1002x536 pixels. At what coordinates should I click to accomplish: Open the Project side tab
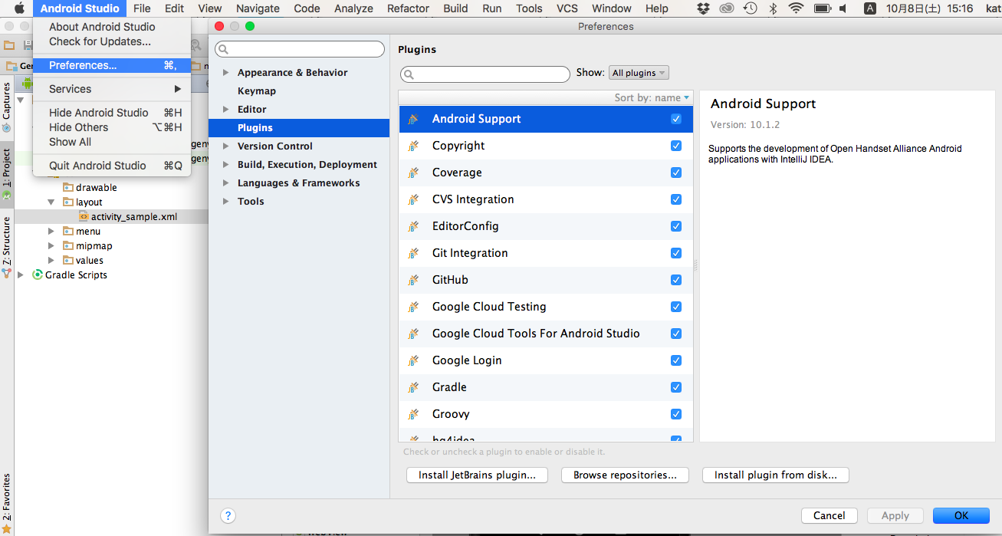point(7,173)
